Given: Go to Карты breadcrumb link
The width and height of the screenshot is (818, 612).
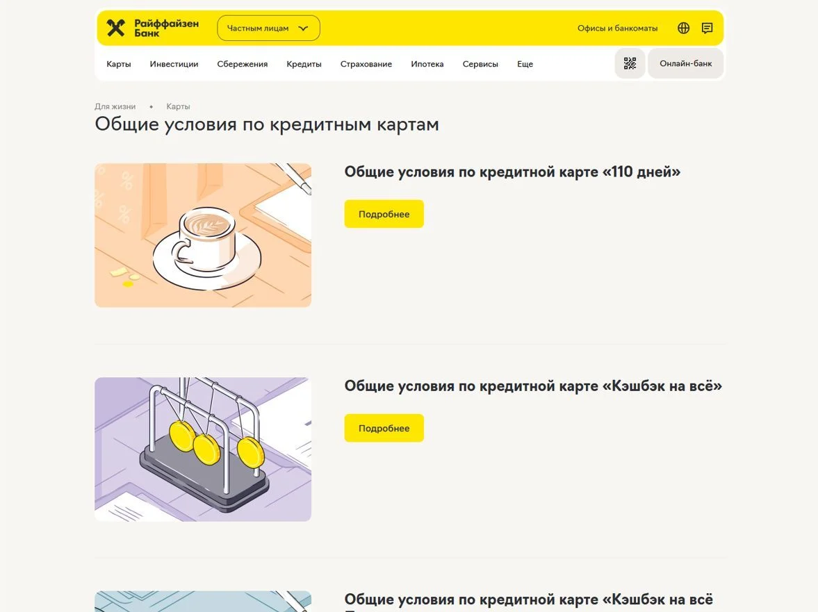Looking at the screenshot, I should (x=178, y=106).
